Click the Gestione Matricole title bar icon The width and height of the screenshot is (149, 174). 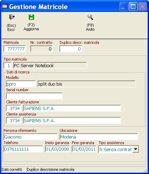click(5, 6)
